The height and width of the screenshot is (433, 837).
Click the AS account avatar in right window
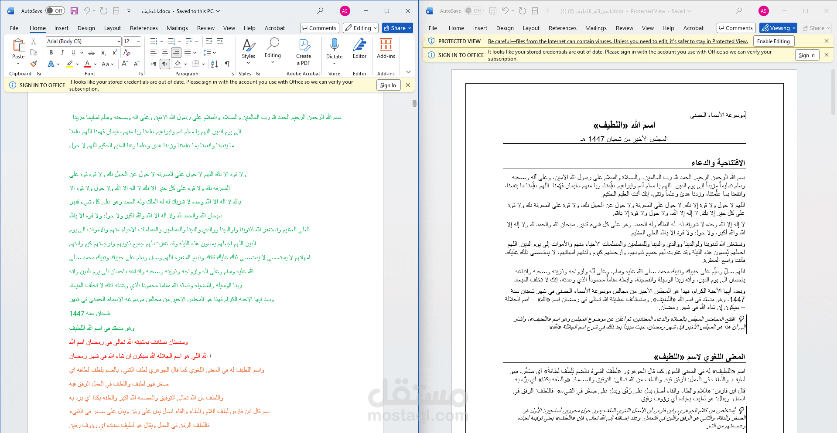click(x=764, y=11)
